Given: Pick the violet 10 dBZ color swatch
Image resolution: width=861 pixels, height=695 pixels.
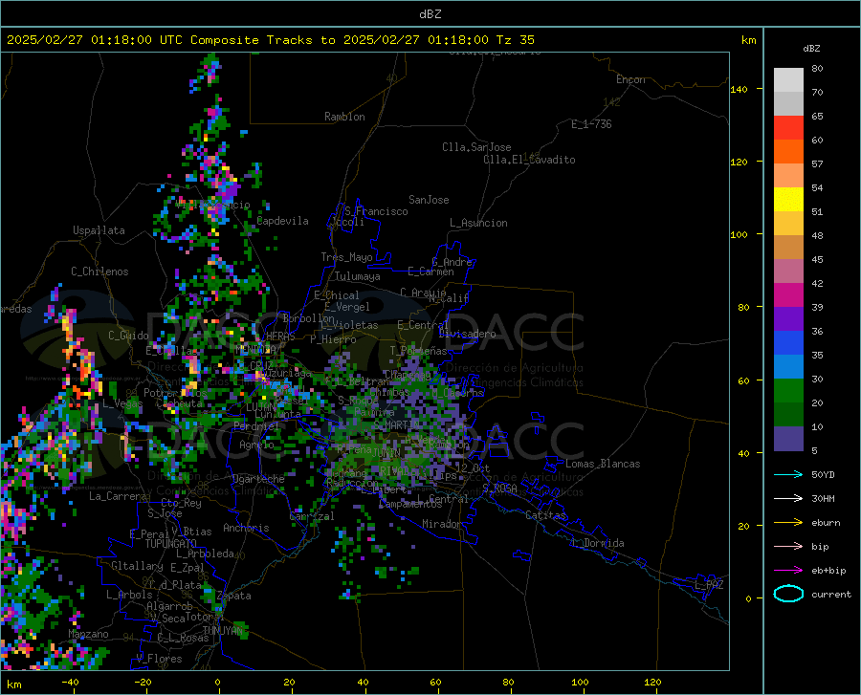Looking at the screenshot, I should click(x=788, y=439).
